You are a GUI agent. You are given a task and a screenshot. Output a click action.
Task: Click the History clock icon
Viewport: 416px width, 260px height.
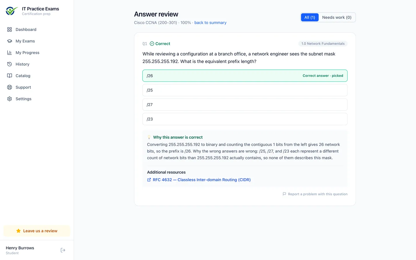(10, 64)
